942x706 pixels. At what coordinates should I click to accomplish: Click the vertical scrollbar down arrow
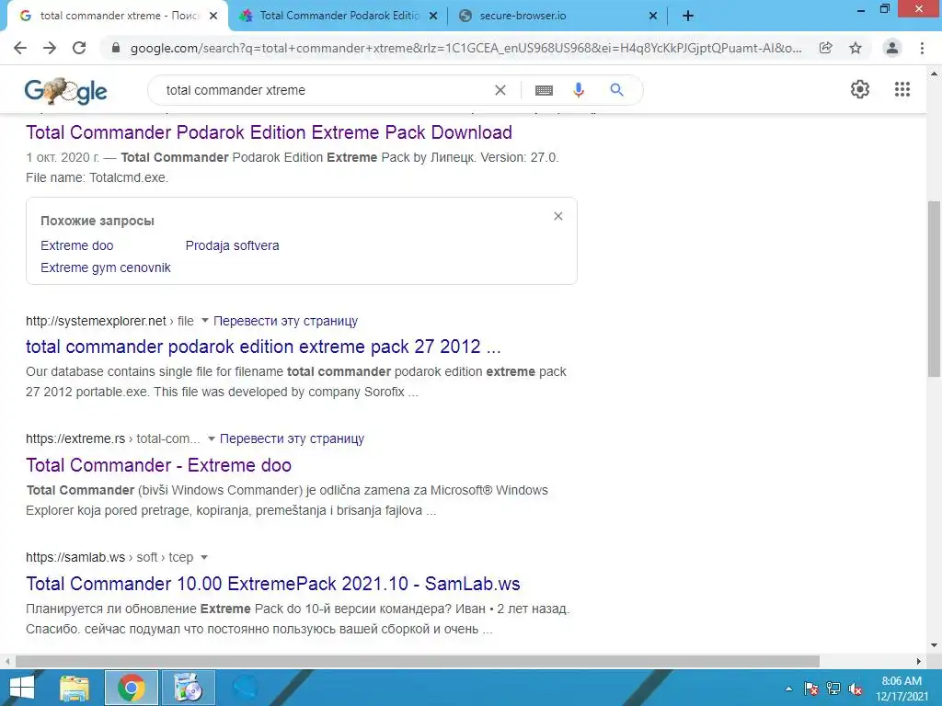coord(935,646)
